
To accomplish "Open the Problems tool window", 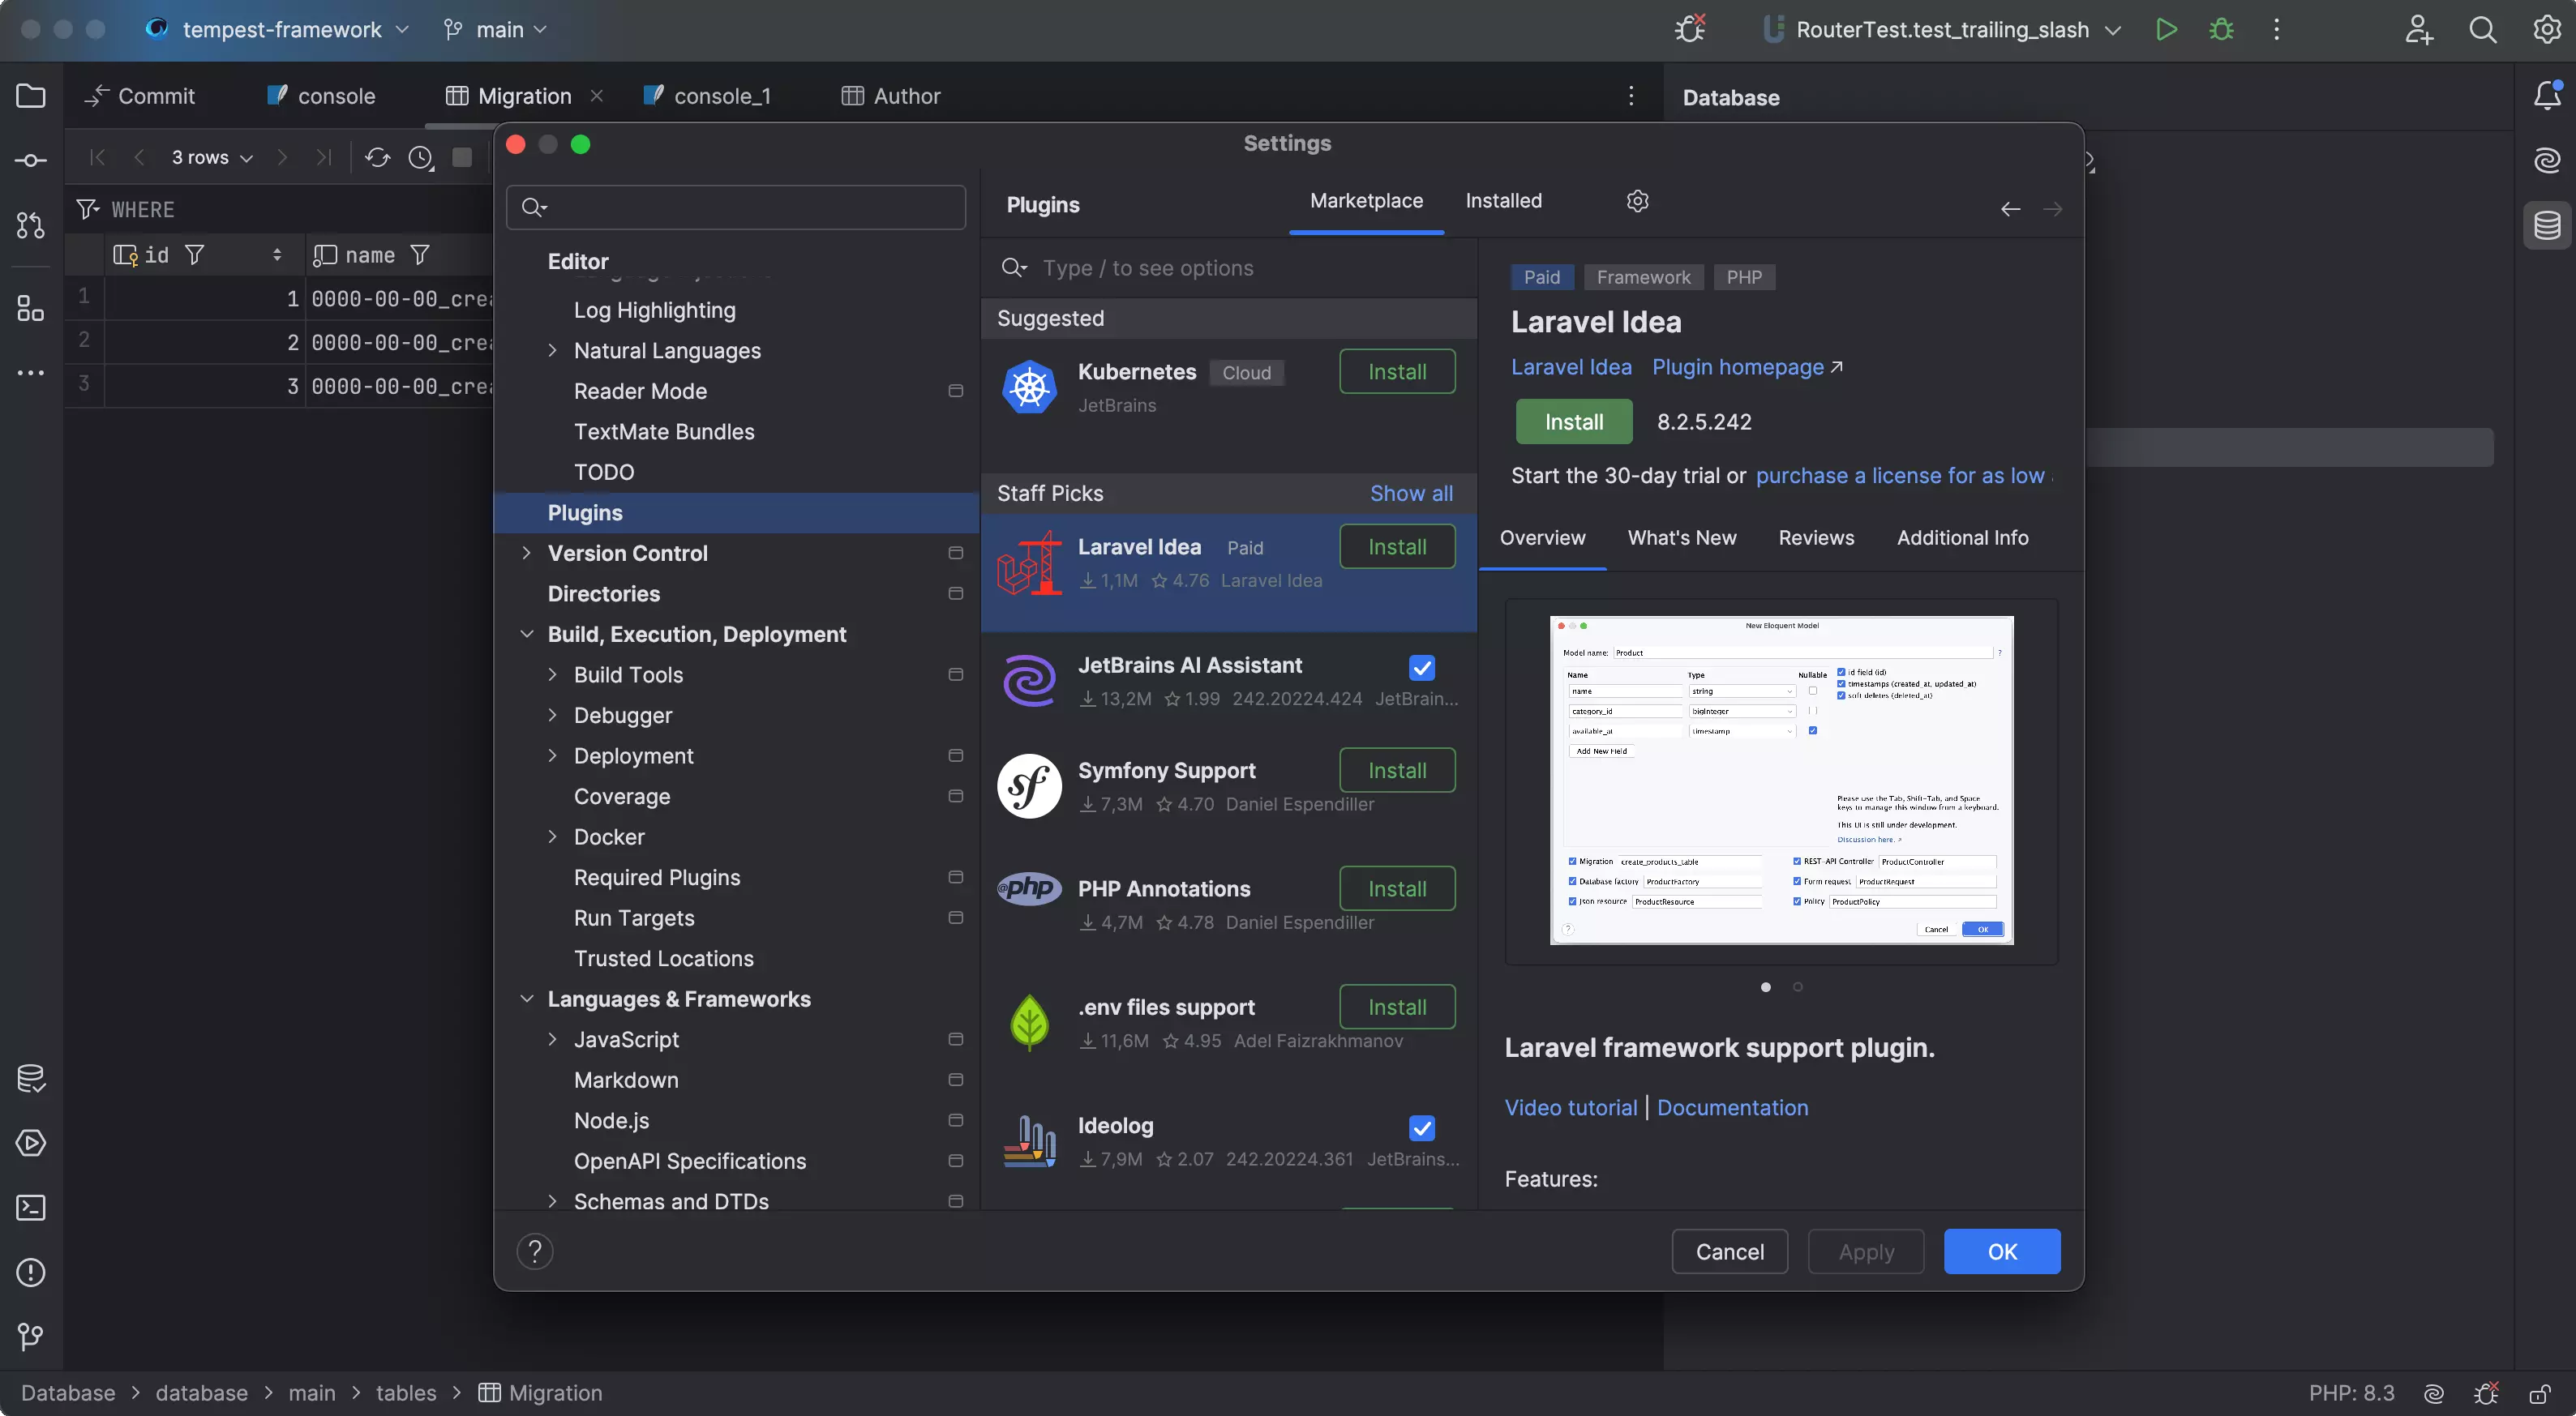I will point(31,1273).
